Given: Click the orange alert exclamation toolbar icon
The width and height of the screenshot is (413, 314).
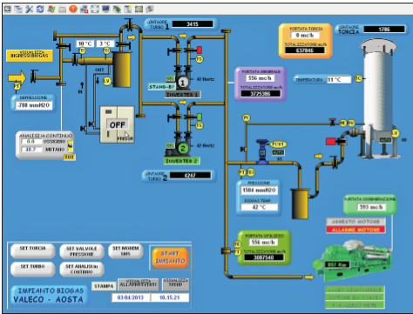Looking at the screenshot, I should pyautogui.click(x=73, y=10).
